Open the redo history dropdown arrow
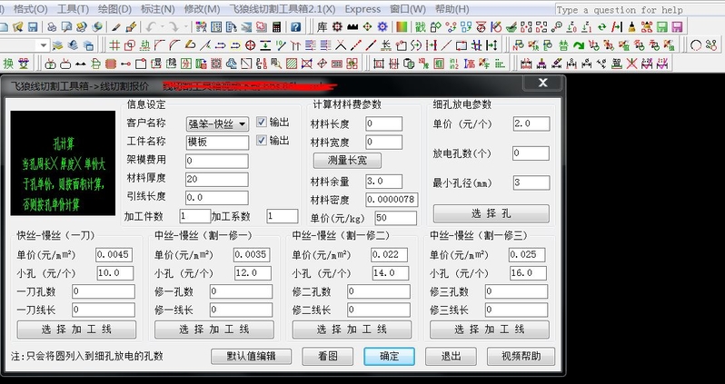Screen dimensions: 725x384 [x=186, y=27]
